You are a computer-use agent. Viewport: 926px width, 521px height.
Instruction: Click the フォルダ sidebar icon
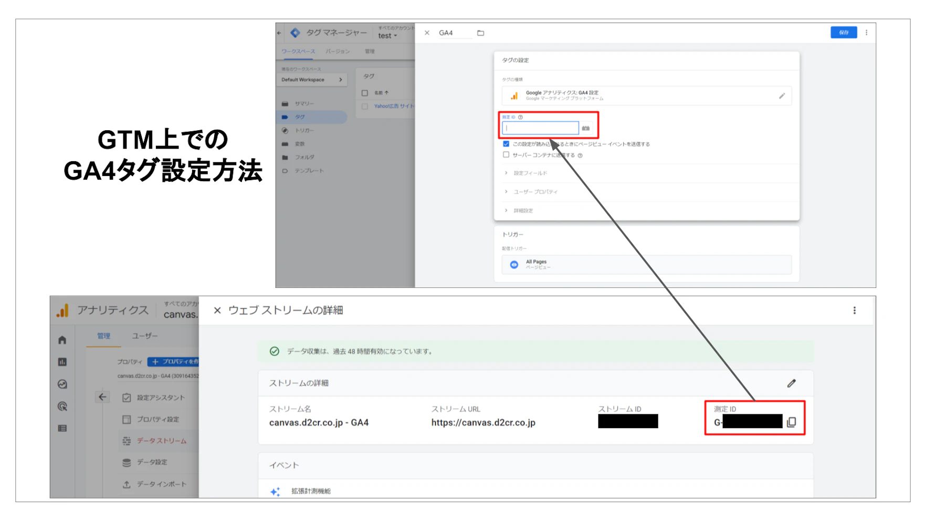[x=285, y=158]
